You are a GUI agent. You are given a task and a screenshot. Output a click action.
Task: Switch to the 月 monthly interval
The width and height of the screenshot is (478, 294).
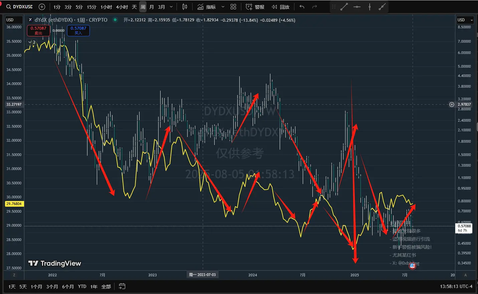152,7
